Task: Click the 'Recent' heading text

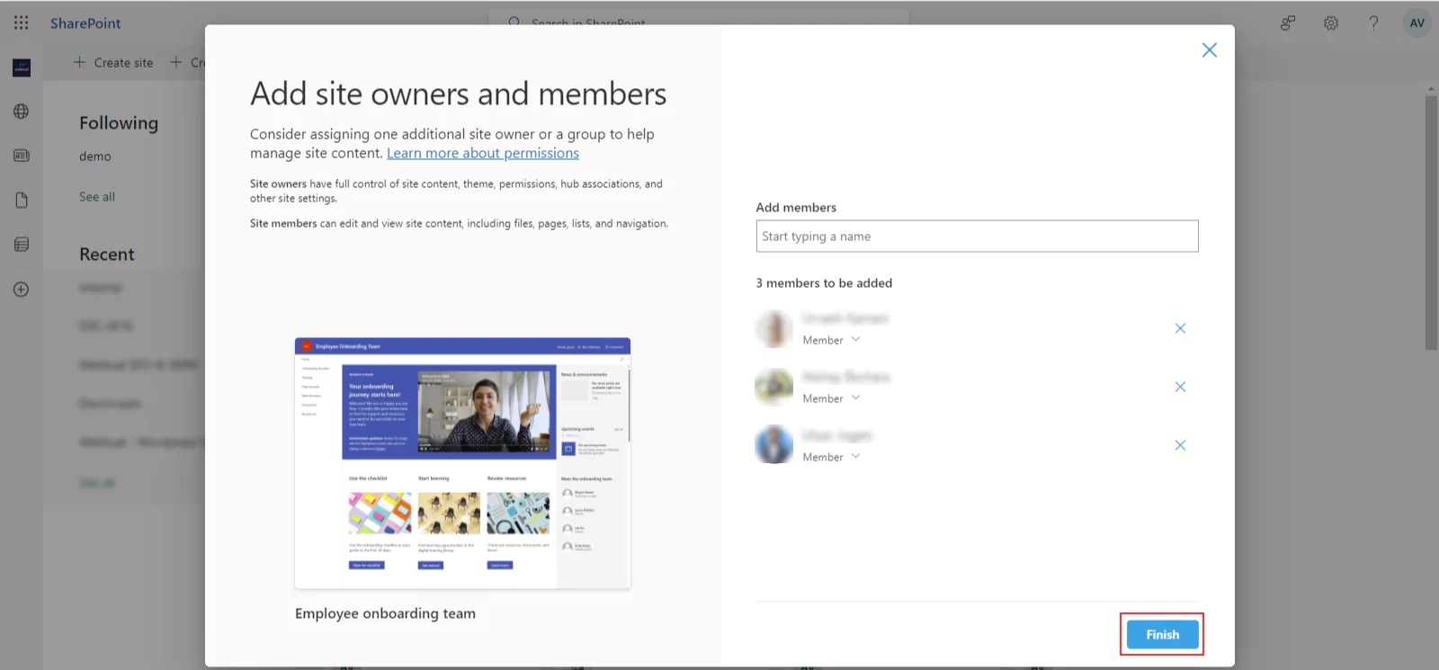Action: tap(107, 255)
